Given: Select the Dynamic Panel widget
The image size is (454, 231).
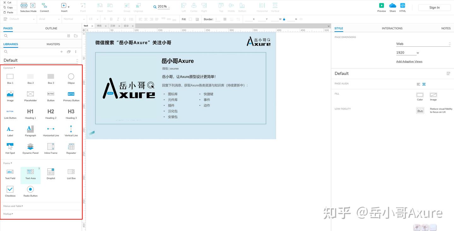Looking at the screenshot, I should point(30,149).
